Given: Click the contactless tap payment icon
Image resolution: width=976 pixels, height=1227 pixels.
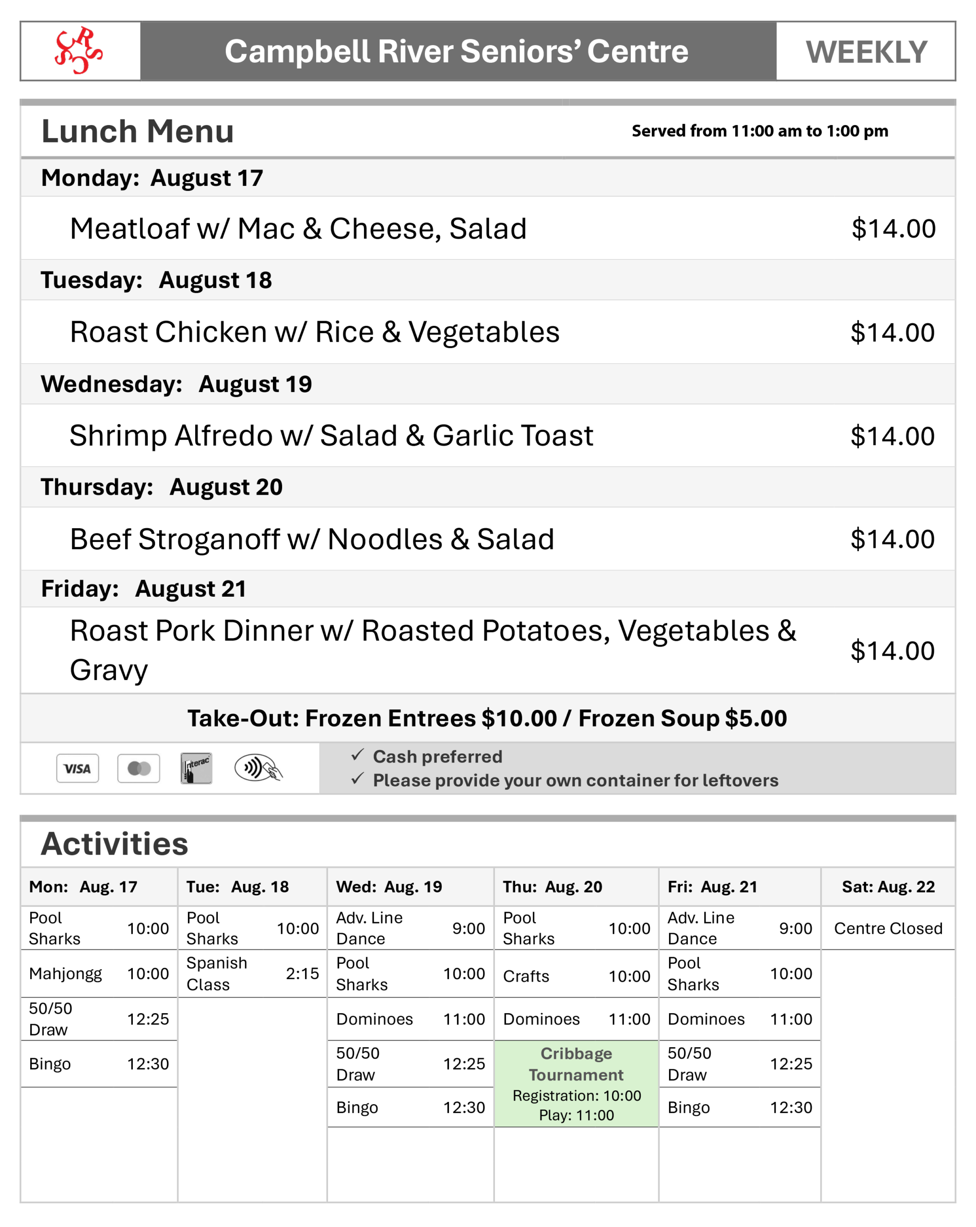Looking at the screenshot, I should (x=258, y=768).
